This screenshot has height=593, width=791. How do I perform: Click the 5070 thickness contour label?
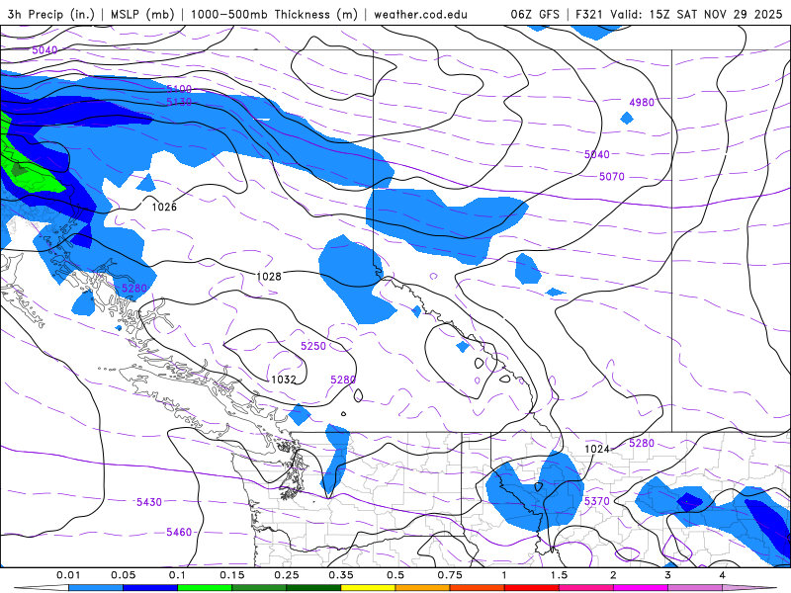click(612, 177)
